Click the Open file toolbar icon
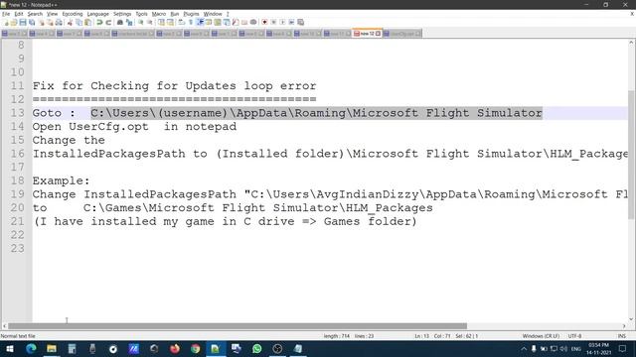This screenshot has height=357, width=636. [x=13, y=22]
